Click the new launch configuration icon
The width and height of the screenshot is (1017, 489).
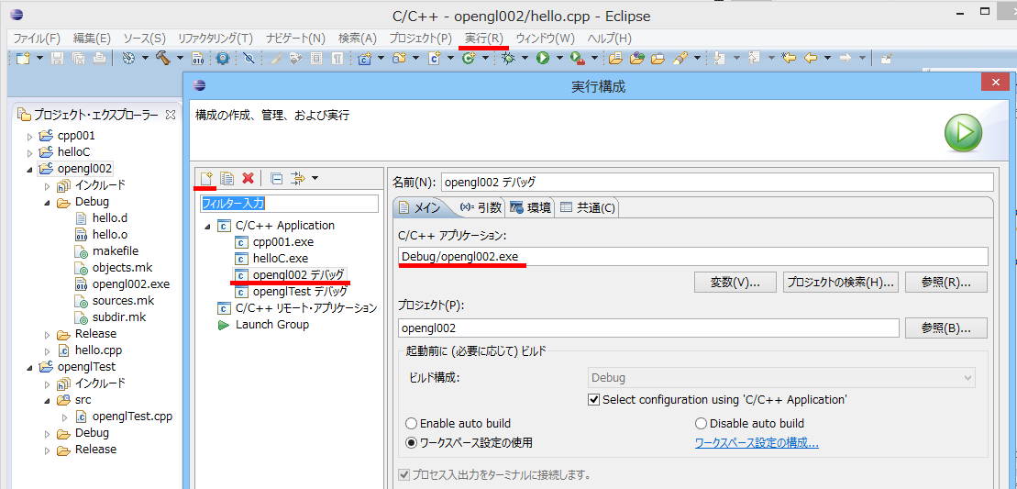click(x=206, y=178)
